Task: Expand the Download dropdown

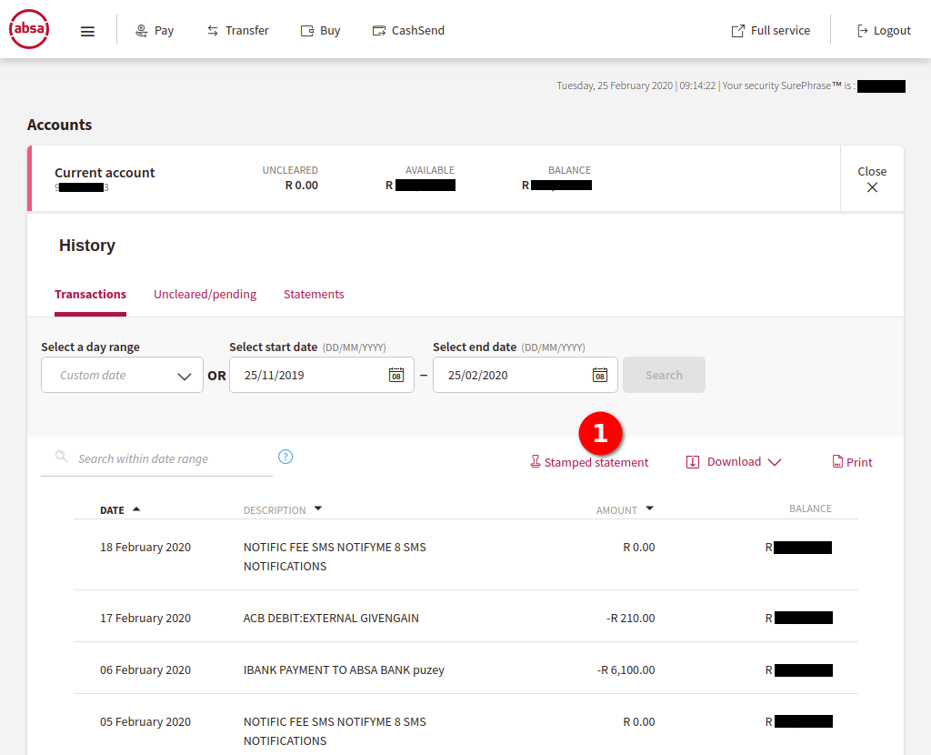Action: click(734, 462)
